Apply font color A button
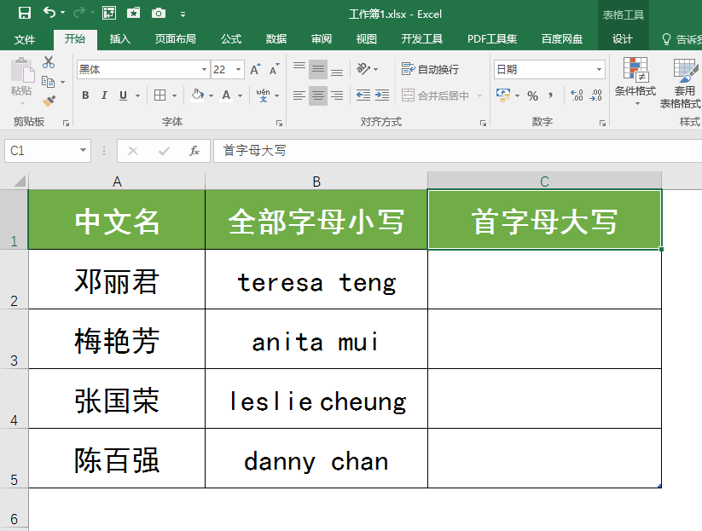702x531 pixels. (227, 95)
